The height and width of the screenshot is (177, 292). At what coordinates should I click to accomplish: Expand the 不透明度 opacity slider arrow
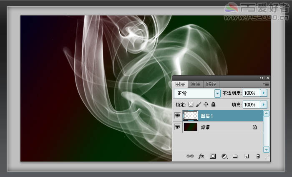(264, 93)
